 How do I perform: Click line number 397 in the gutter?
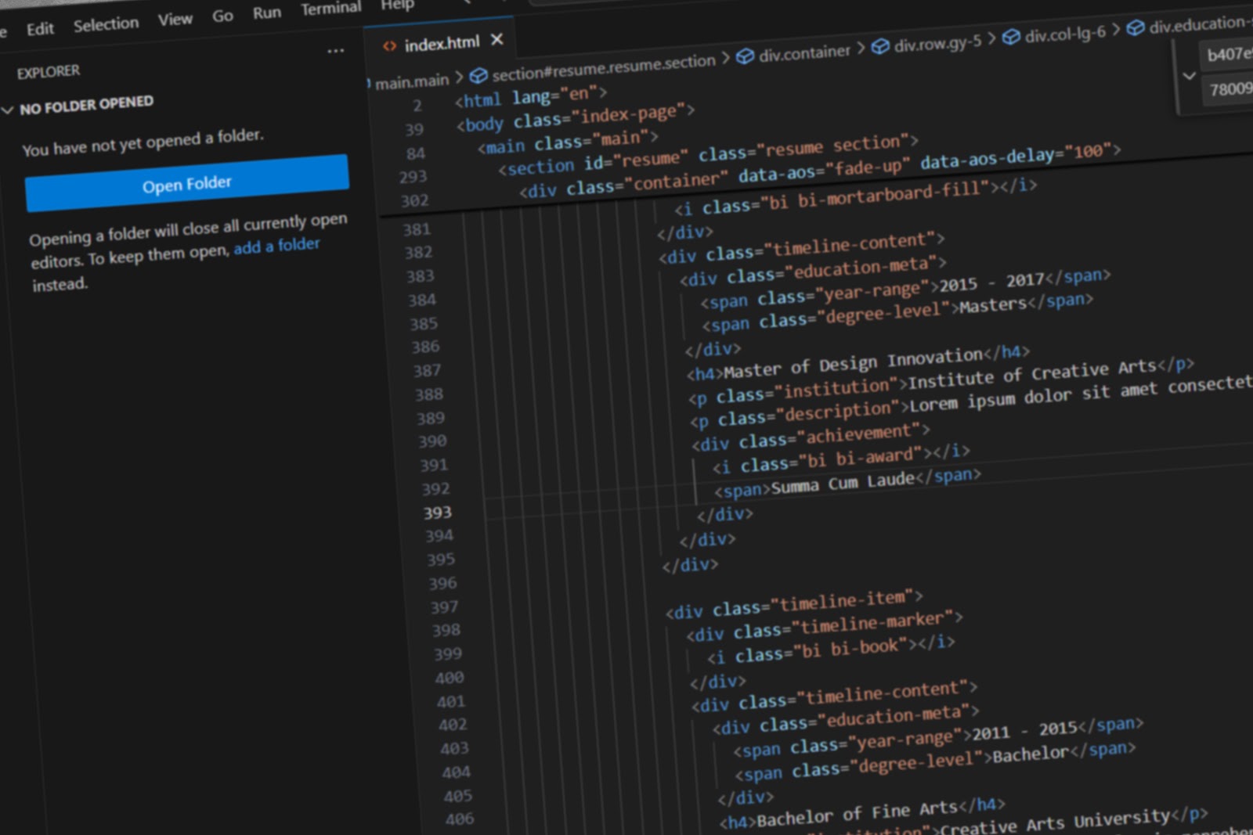[x=443, y=607]
